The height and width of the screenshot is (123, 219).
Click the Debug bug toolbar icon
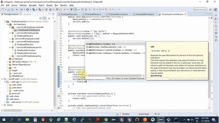click(x=21, y=10)
